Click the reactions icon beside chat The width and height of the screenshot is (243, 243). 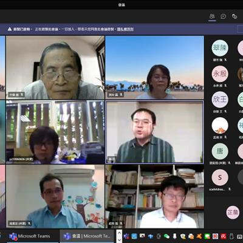[x=234, y=16]
